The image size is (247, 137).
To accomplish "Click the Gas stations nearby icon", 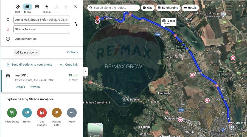I will coord(42,113).
